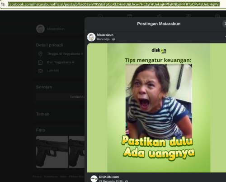The height and width of the screenshot is (182, 226).
Task: Visit the DISKON.com page name link
Action: (109, 177)
